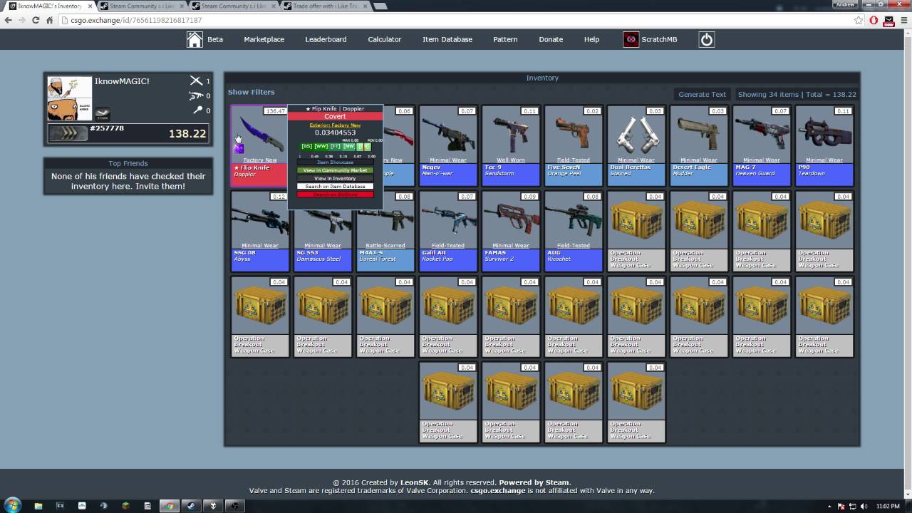Viewport: 912px width, 513px height.
Task: Switch to the Trade offer browser tab
Action: (x=324, y=6)
